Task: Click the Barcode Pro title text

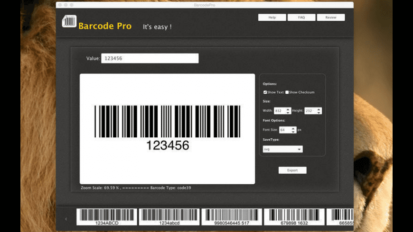Action: click(x=105, y=26)
